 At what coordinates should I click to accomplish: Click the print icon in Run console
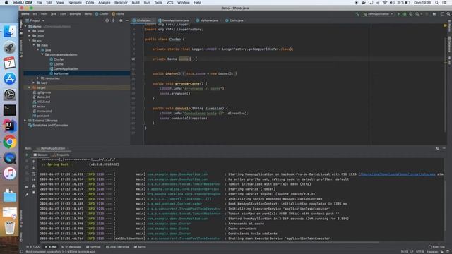[x=34, y=186]
